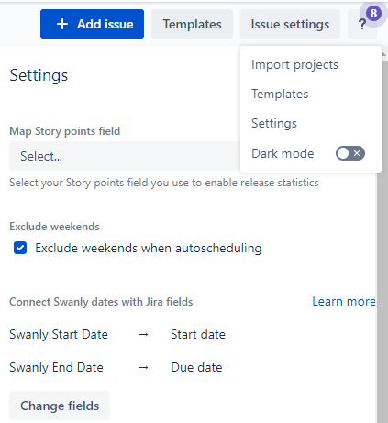Click the Settings page heading
Image resolution: width=388 pixels, height=423 pixels.
click(x=39, y=75)
